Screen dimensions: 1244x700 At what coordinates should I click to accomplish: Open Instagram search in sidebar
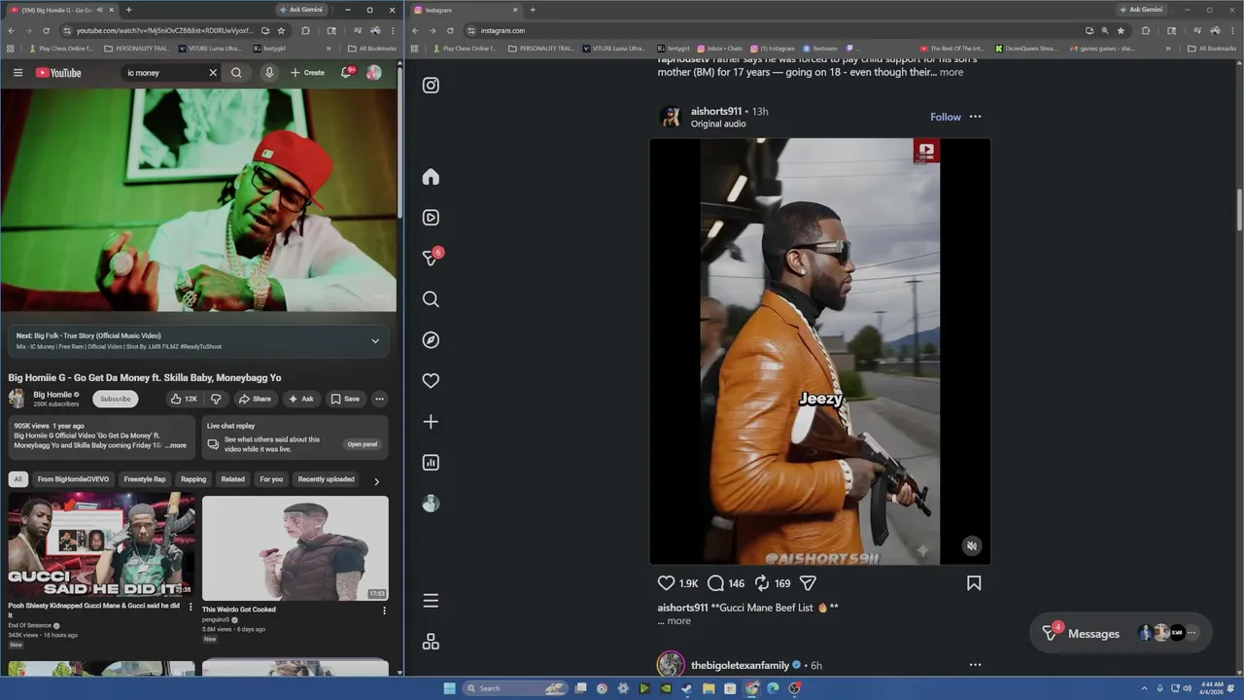click(431, 299)
